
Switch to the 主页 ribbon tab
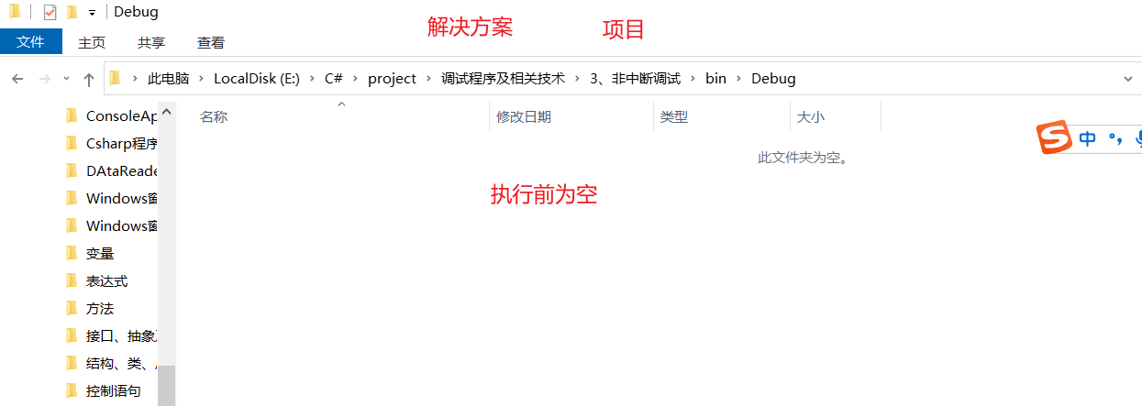coord(92,42)
